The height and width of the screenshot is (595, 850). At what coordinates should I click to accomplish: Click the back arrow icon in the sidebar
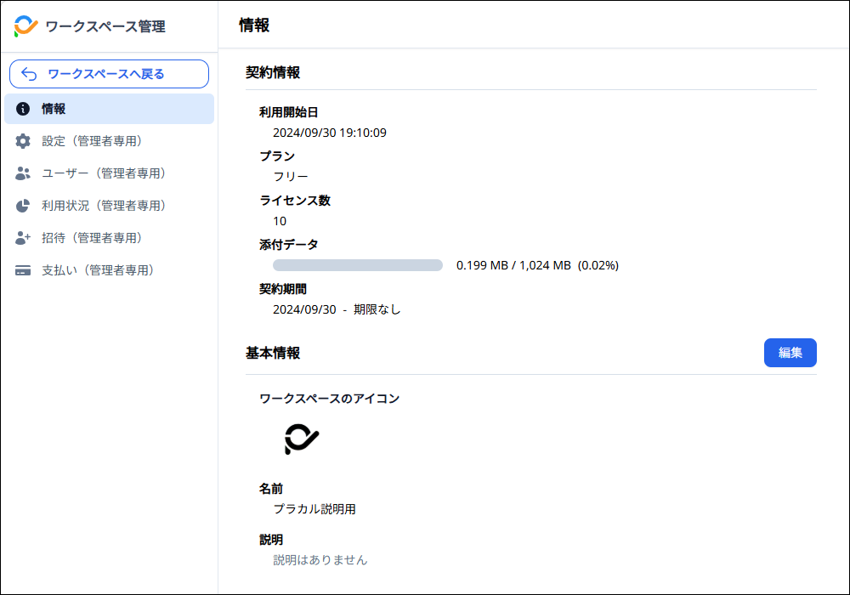[29, 74]
